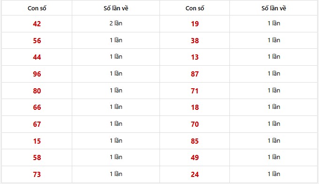Select the number 56 cell
Image resolution: width=319 pixels, height=184 pixels.
click(37, 40)
